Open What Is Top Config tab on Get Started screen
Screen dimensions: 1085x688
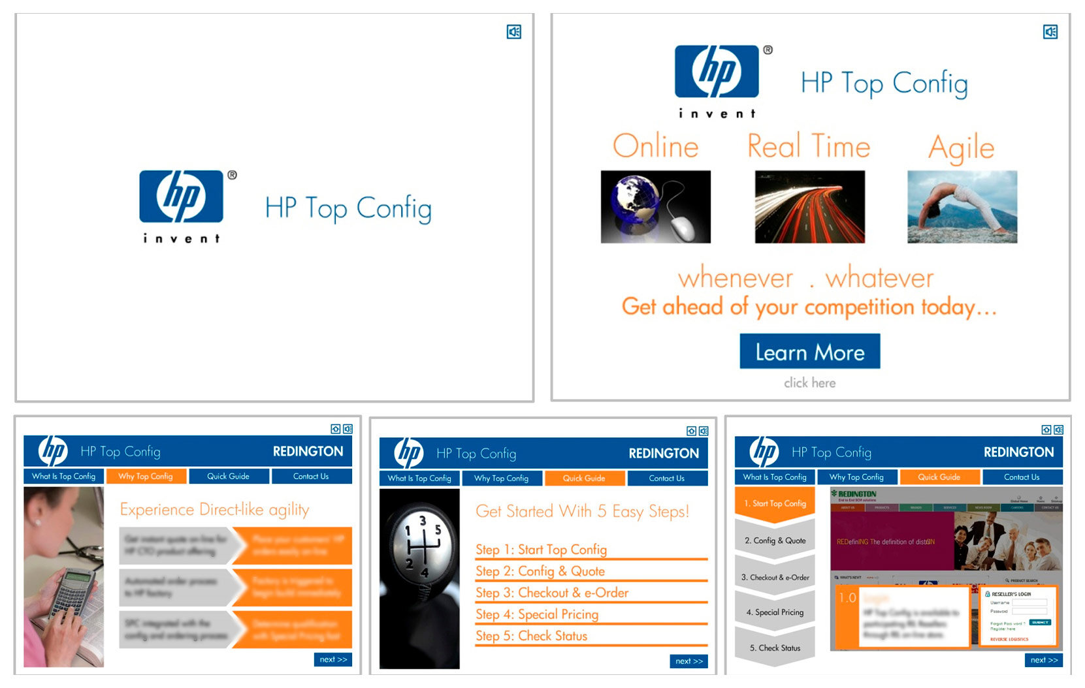point(419,478)
